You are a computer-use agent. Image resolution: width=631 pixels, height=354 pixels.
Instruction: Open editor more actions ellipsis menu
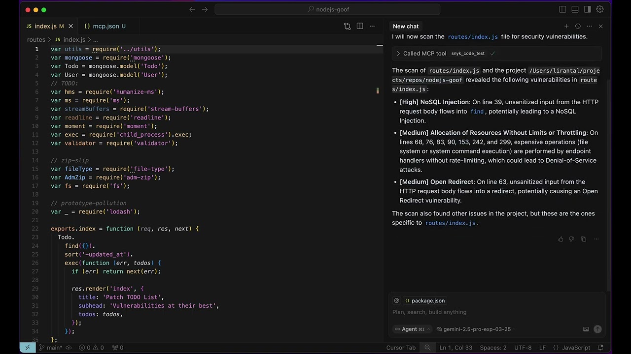pos(372,26)
